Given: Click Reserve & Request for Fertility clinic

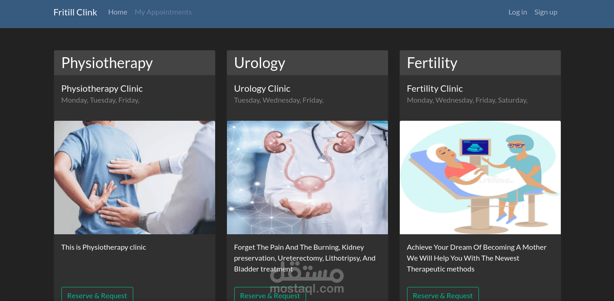Looking at the screenshot, I should pyautogui.click(x=443, y=295).
